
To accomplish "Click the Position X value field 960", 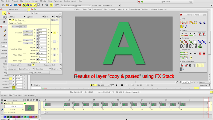I will (x=43, y=30).
